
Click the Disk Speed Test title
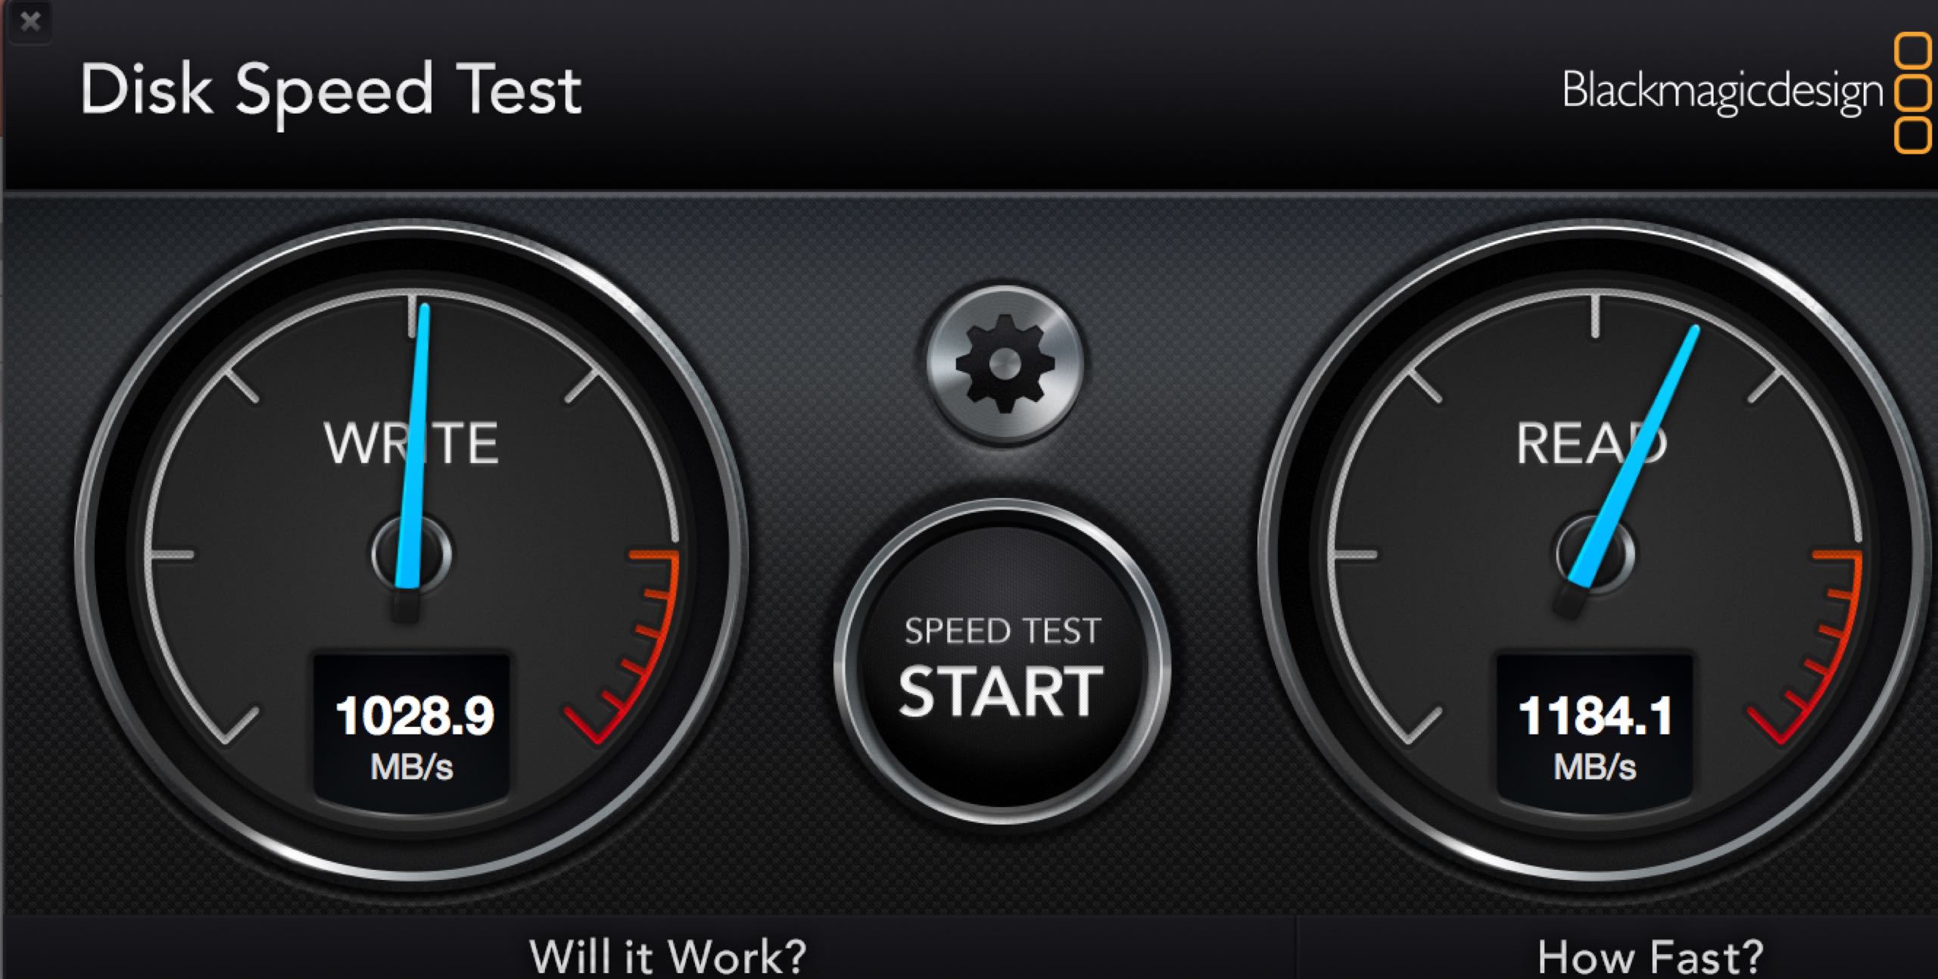point(331,92)
